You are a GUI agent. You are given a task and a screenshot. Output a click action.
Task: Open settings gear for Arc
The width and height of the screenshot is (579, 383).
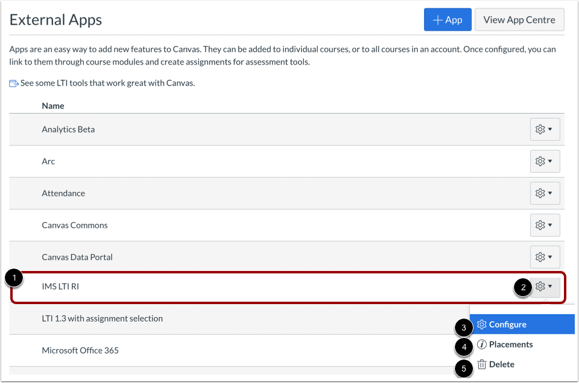click(x=545, y=161)
